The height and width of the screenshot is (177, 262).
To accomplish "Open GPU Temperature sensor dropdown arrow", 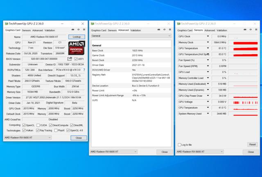I will [x=208, y=48].
